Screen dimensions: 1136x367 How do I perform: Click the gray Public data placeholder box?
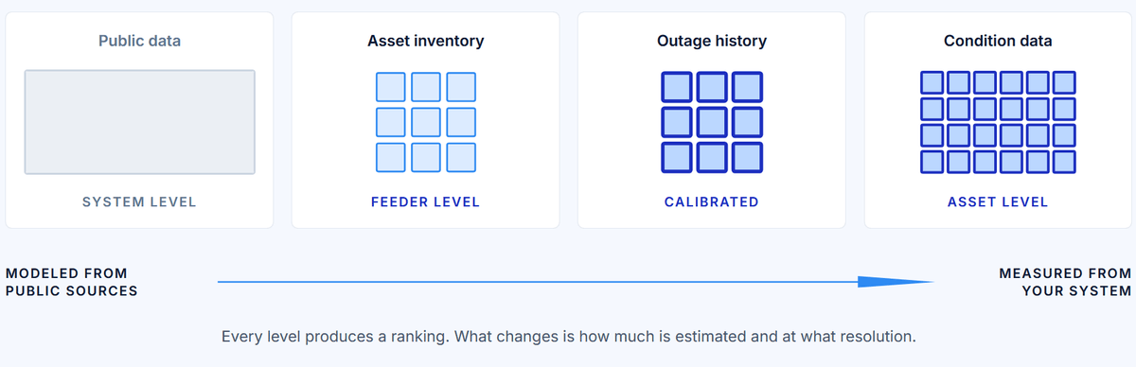140,122
